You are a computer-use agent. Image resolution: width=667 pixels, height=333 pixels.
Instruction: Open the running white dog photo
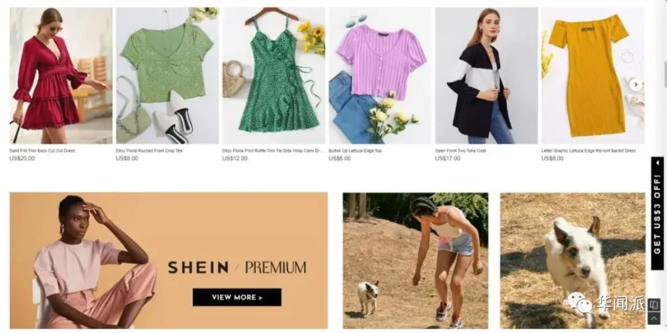(x=573, y=261)
